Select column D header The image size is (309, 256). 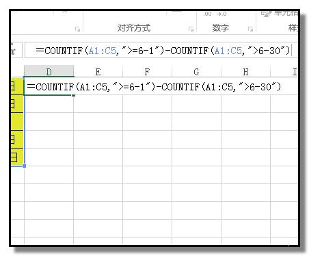tap(49, 72)
